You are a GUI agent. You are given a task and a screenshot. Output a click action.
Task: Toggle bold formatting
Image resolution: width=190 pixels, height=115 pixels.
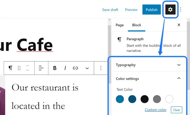click(x=55, y=68)
